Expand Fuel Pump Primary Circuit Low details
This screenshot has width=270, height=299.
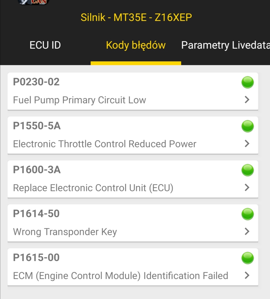click(247, 100)
